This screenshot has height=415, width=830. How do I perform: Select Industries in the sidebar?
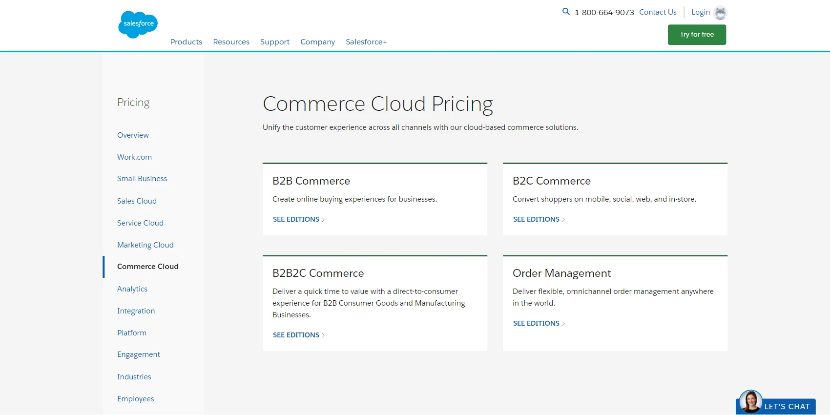point(134,377)
